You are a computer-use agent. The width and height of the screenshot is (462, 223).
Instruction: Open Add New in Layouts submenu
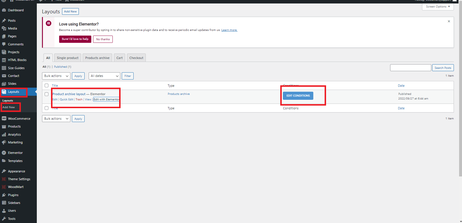[x=9, y=107]
